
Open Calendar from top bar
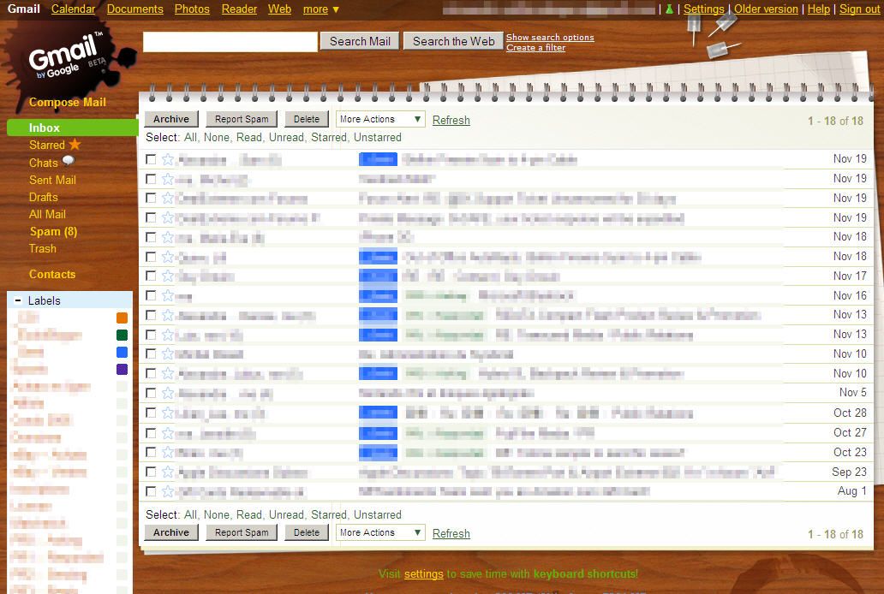coord(74,9)
